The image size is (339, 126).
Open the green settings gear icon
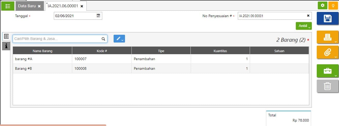tap(322, 5)
